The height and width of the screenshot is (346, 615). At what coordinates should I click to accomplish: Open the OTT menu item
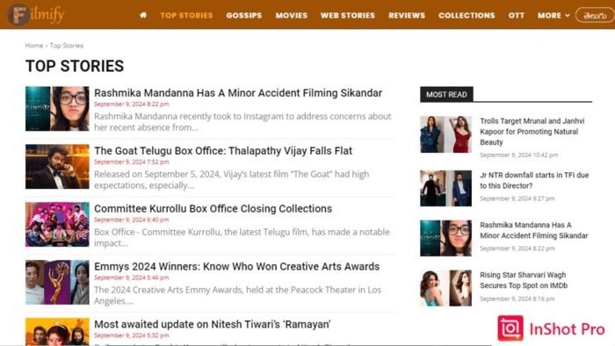tap(517, 15)
